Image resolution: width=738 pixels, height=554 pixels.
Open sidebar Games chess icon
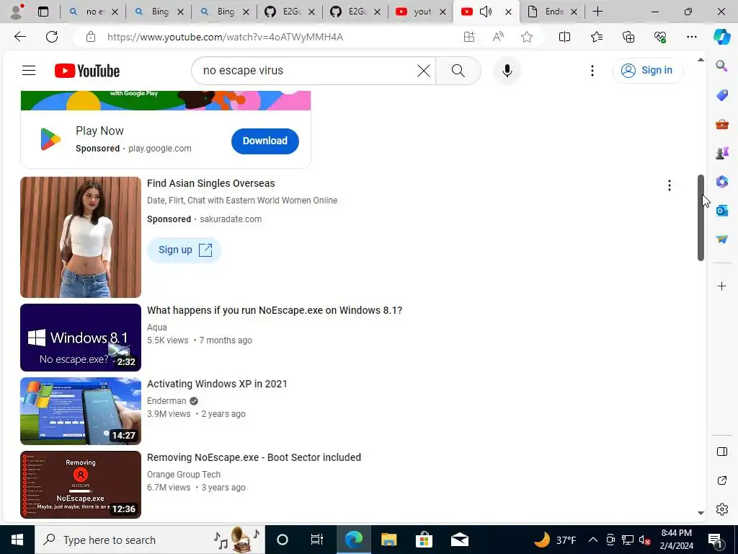(x=721, y=153)
